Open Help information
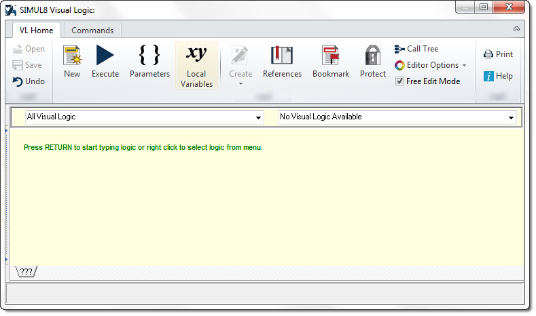 coord(498,76)
